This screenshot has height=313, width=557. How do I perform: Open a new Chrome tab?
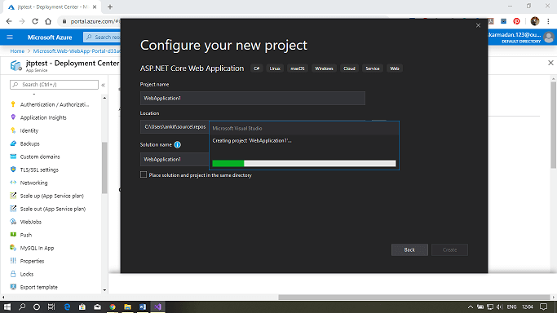(x=110, y=7)
